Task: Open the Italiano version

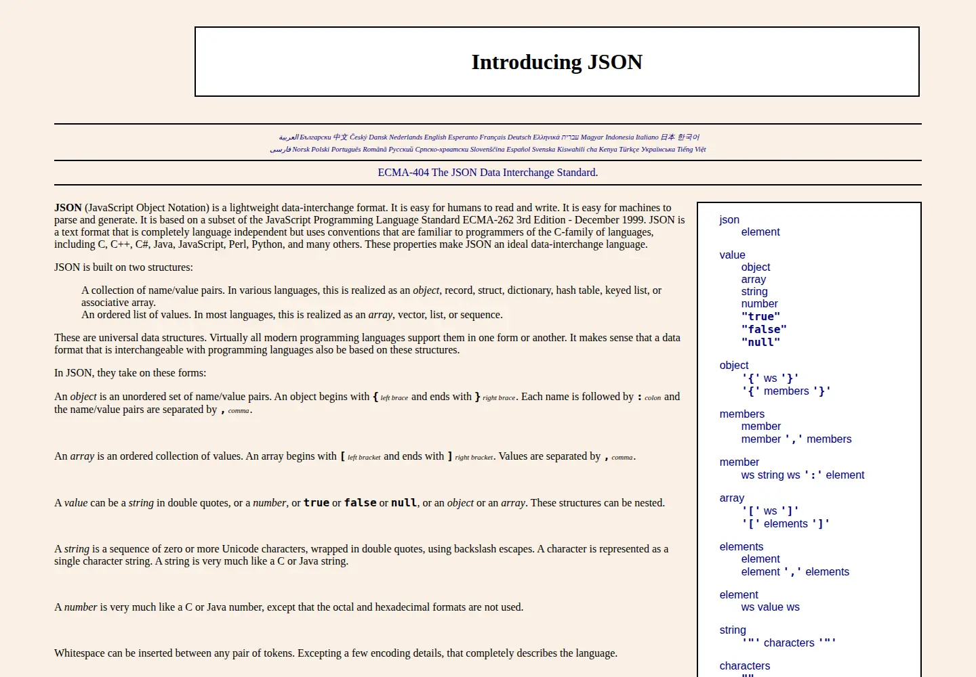Action: coord(647,137)
